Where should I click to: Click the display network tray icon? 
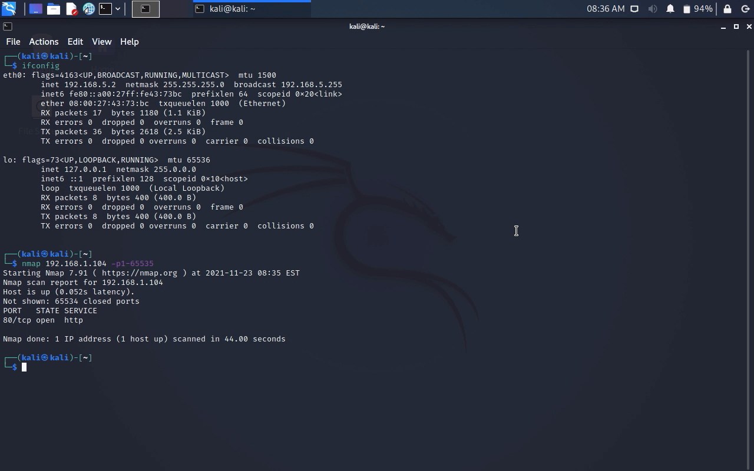click(634, 9)
